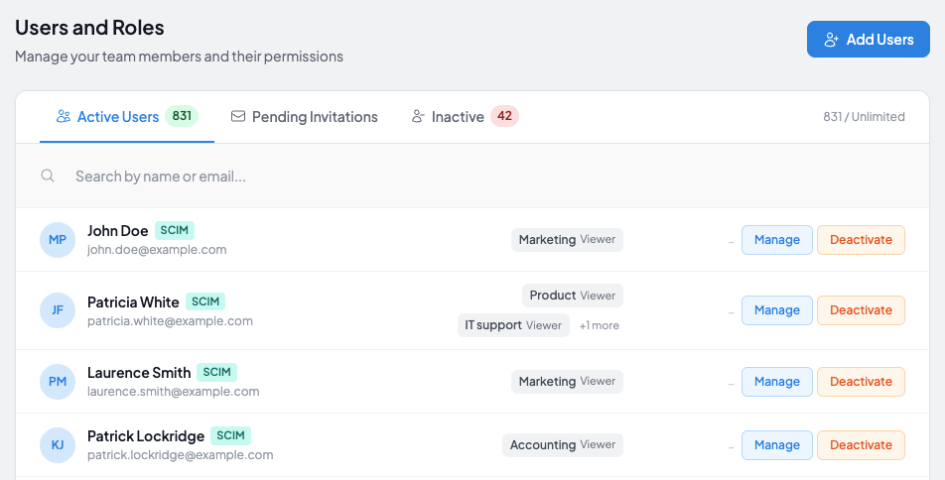The image size is (945, 480).
Task: Expand the +1 more roles for Patricia White
Action: pyautogui.click(x=600, y=326)
